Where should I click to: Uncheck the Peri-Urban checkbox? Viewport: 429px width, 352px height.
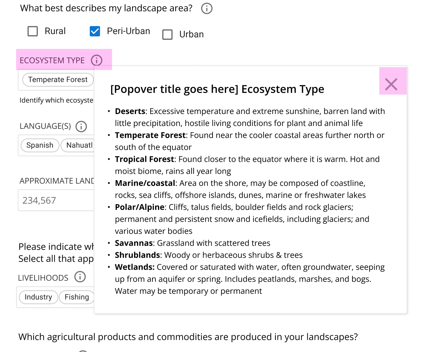point(94,31)
